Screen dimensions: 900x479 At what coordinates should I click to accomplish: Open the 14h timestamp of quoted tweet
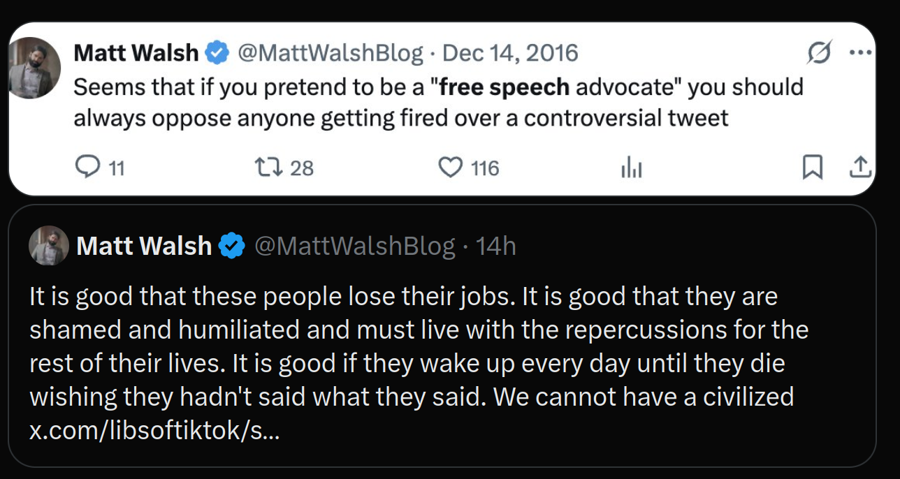(x=495, y=246)
